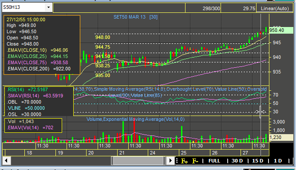The image size is (296, 170).
Task: Click the grip handle beside F+
Action: click(177, 161)
